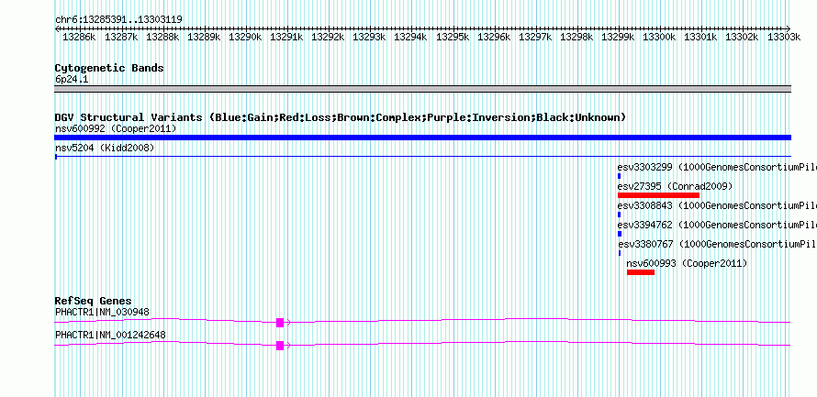This screenshot has height=397, width=817.
Task: Open the esv3380767 variant label
Action: (x=718, y=244)
